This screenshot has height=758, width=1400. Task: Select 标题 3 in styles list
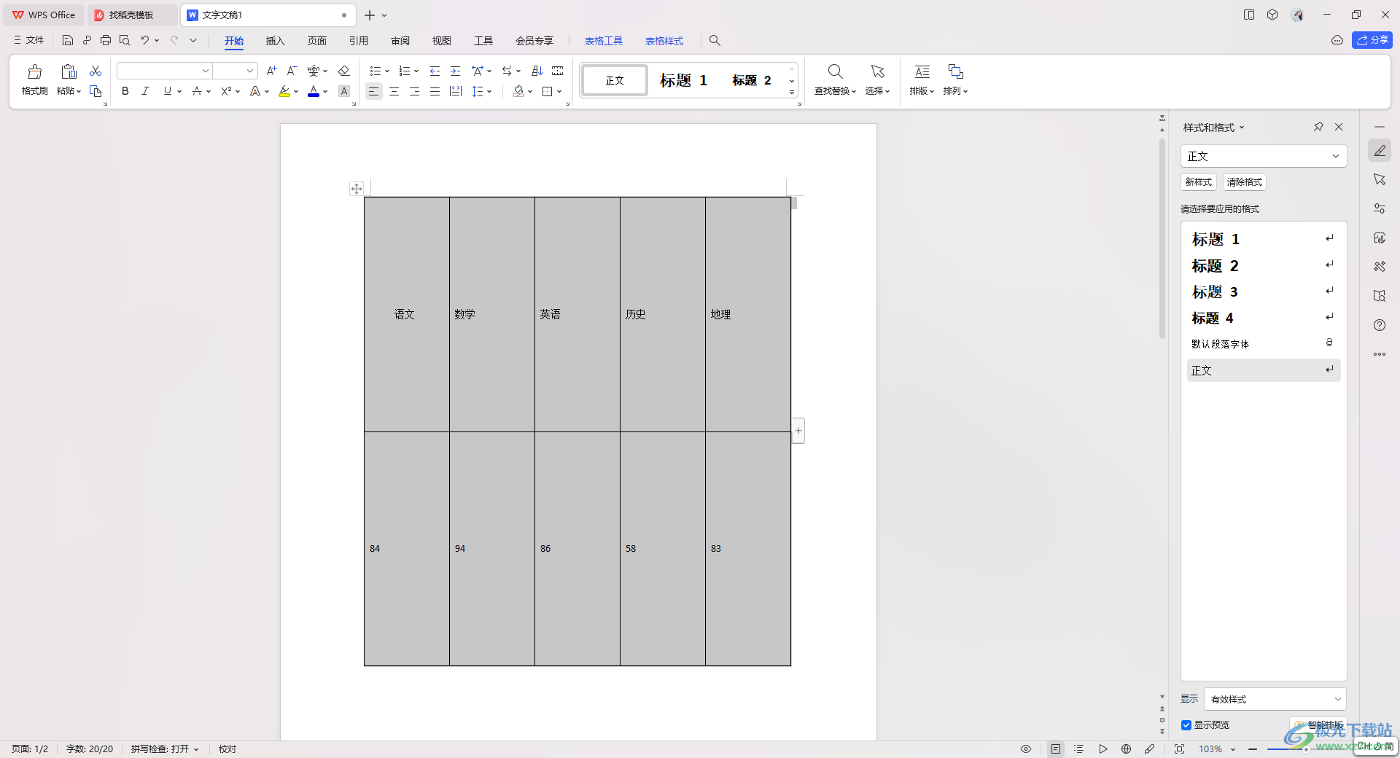(1263, 292)
